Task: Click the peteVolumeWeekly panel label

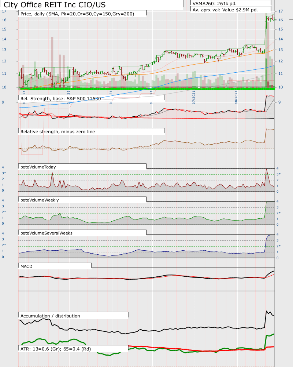Action: tap(40, 200)
